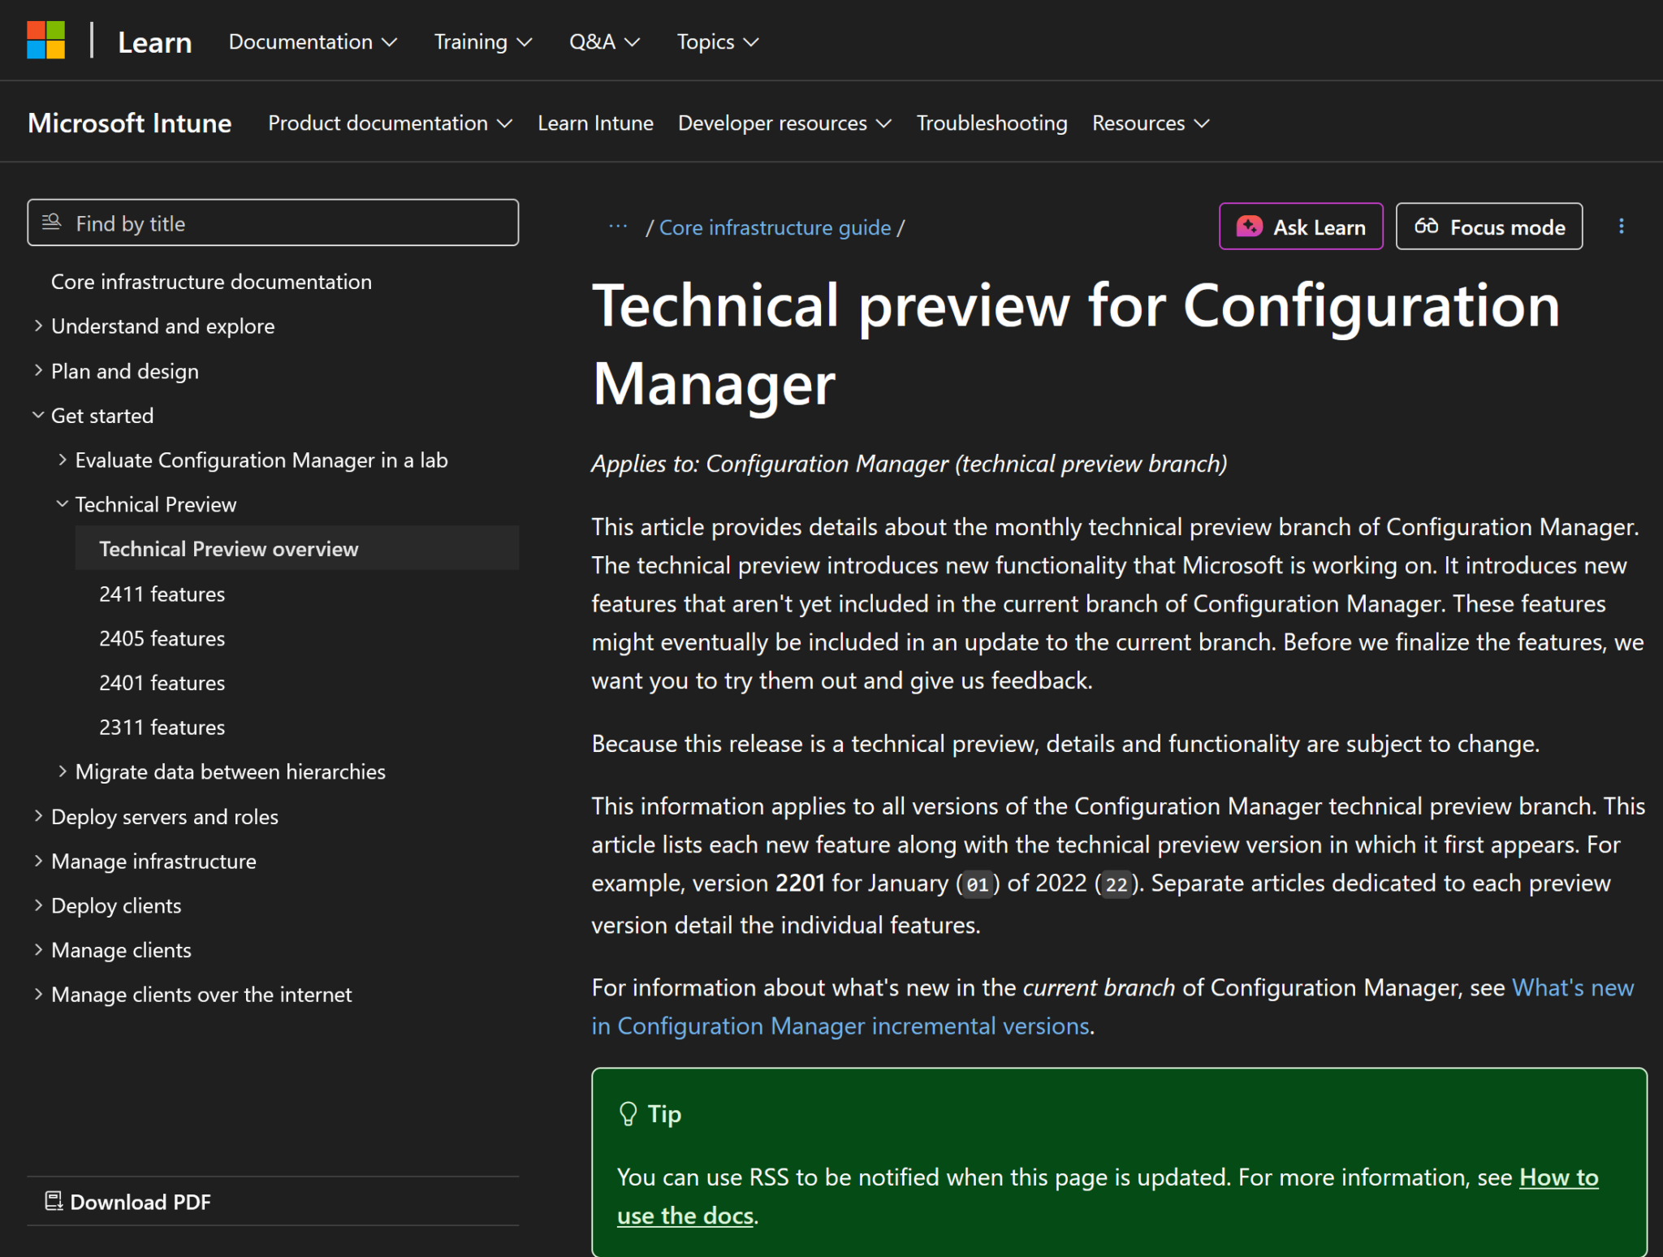1663x1257 pixels.
Task: Open the Product documentation dropdown
Action: tap(389, 123)
